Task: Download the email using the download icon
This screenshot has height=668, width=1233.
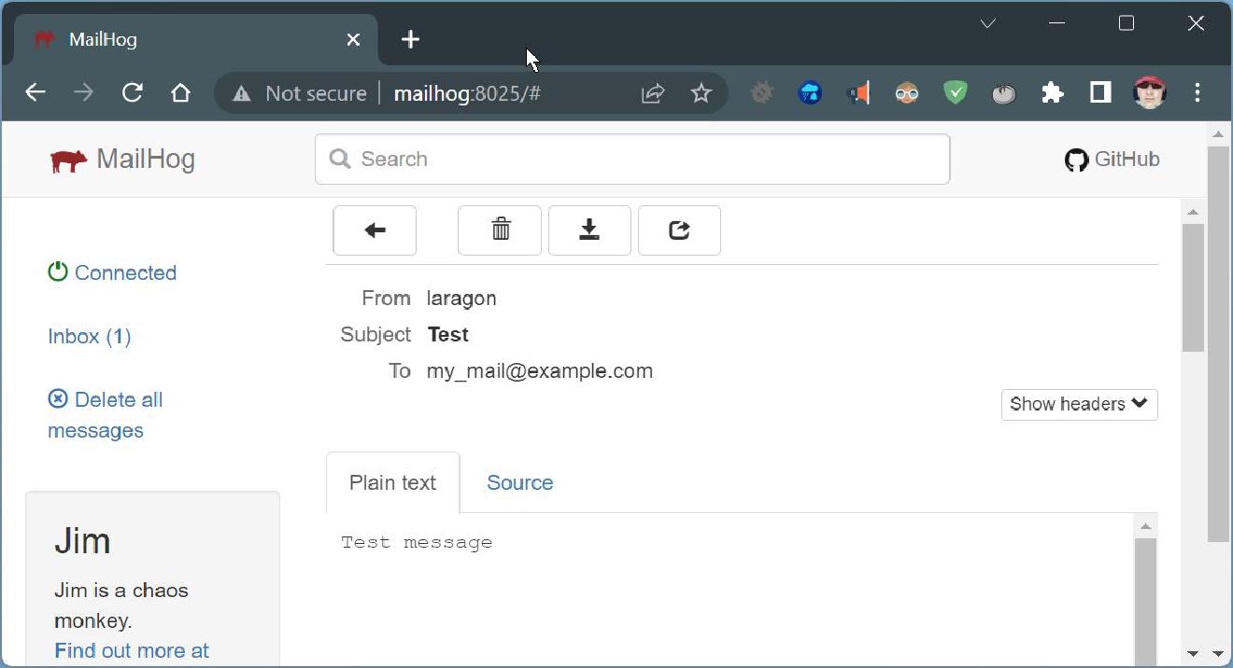Action: point(589,230)
